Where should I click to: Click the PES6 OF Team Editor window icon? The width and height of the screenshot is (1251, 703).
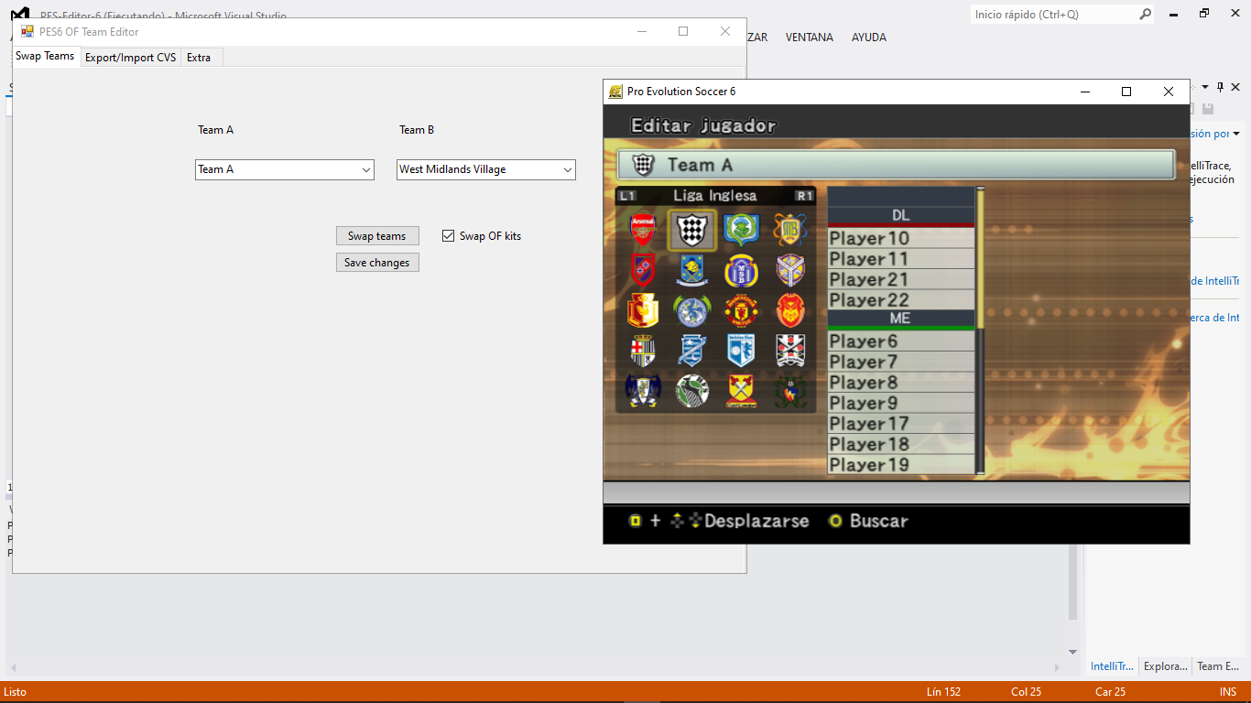(27, 31)
